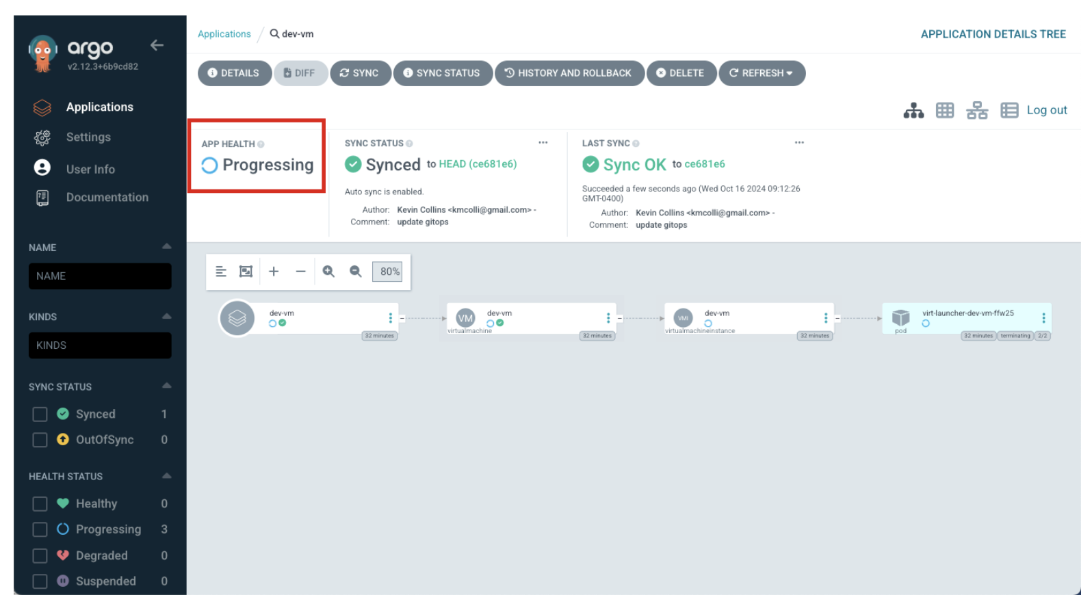
Task: Open the Applications breadcrumb link
Action: [224, 34]
